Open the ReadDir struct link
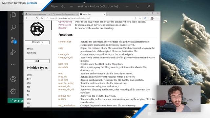Viewport: 210px width, 118px height. point(62,28)
